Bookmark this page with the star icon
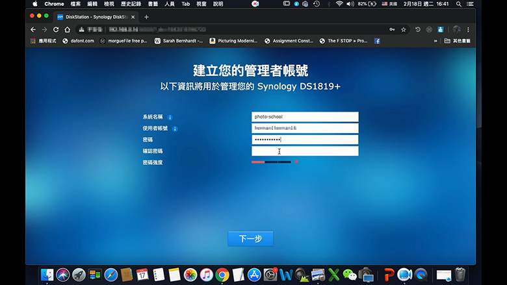This screenshot has width=507, height=285. (403, 30)
